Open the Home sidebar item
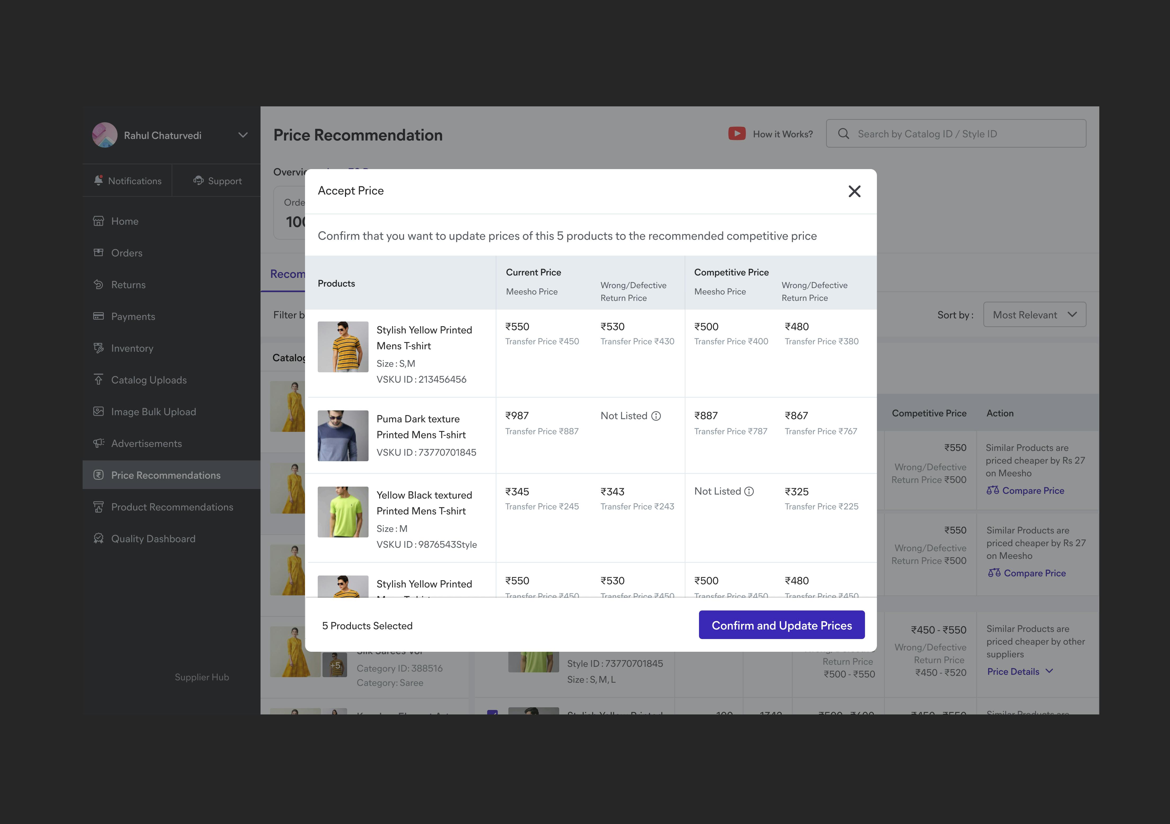The image size is (1170, 824). 171,221
